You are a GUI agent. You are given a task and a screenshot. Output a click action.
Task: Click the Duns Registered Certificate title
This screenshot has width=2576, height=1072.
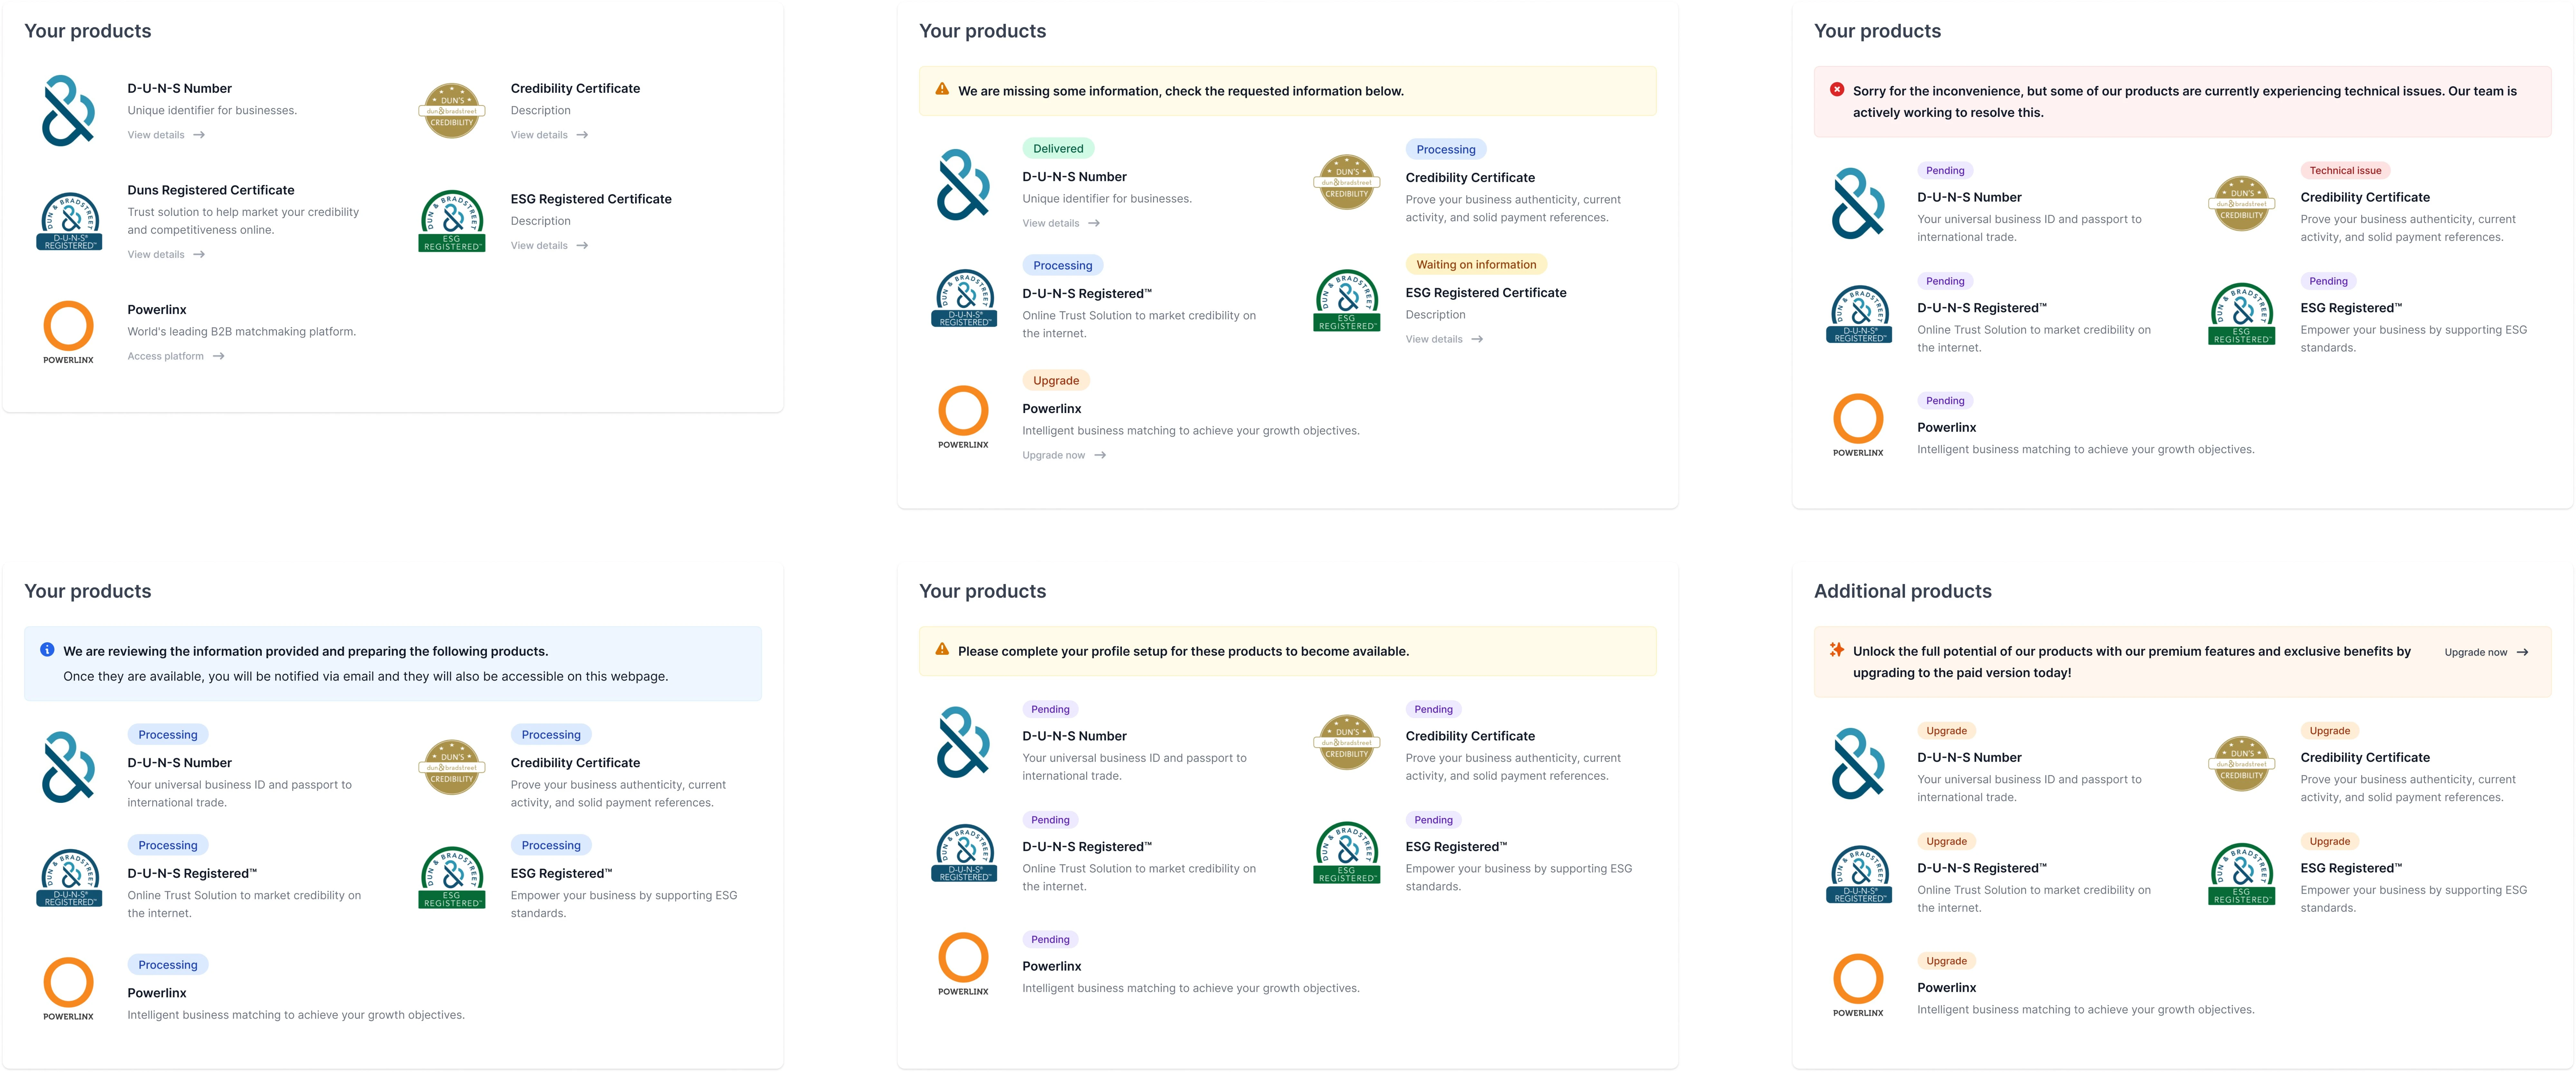click(x=211, y=190)
